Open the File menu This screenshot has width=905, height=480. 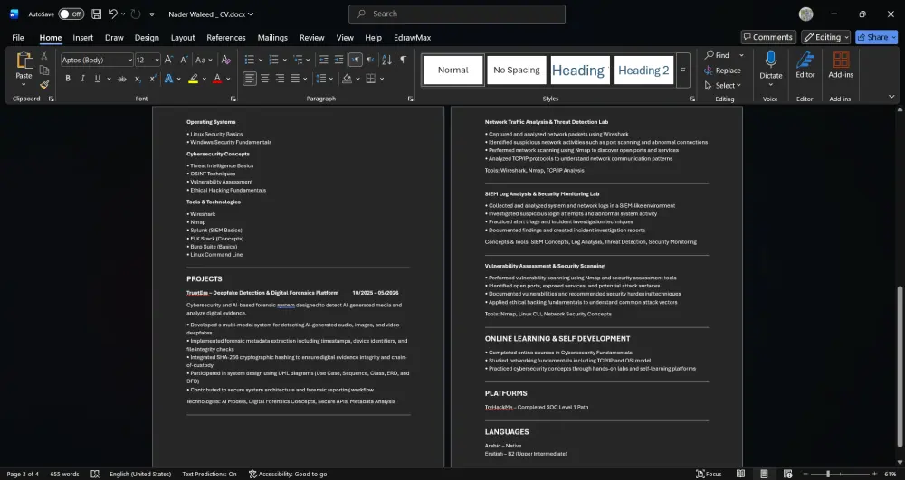[x=18, y=37]
